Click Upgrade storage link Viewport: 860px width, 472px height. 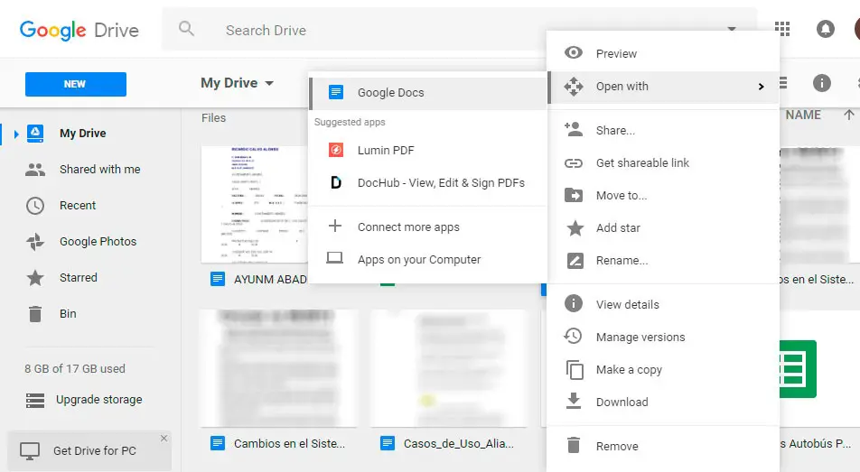pos(99,400)
